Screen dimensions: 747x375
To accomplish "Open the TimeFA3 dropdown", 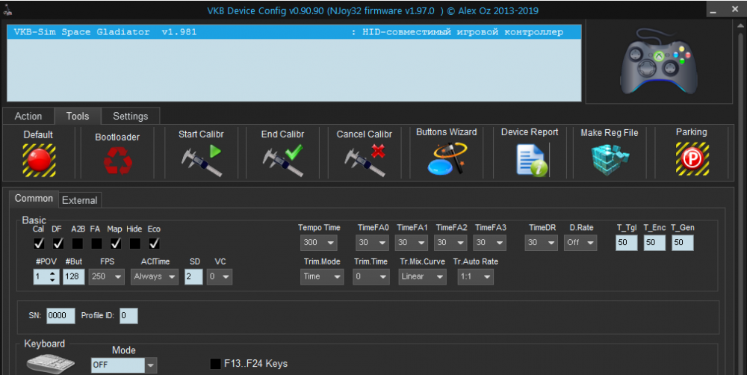I will 490,243.
